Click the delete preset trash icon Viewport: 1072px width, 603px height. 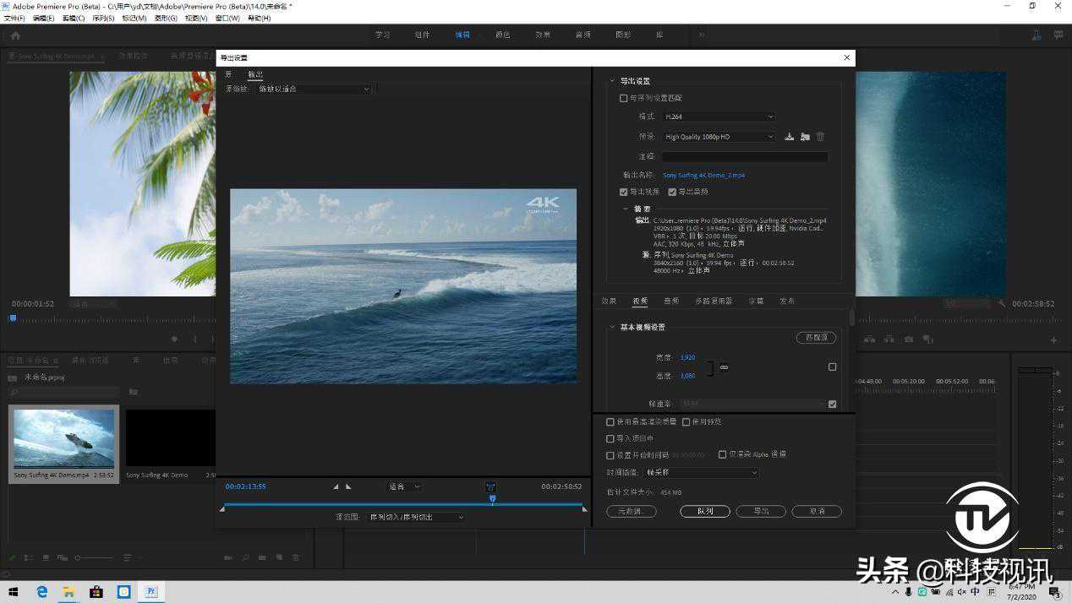(x=820, y=137)
